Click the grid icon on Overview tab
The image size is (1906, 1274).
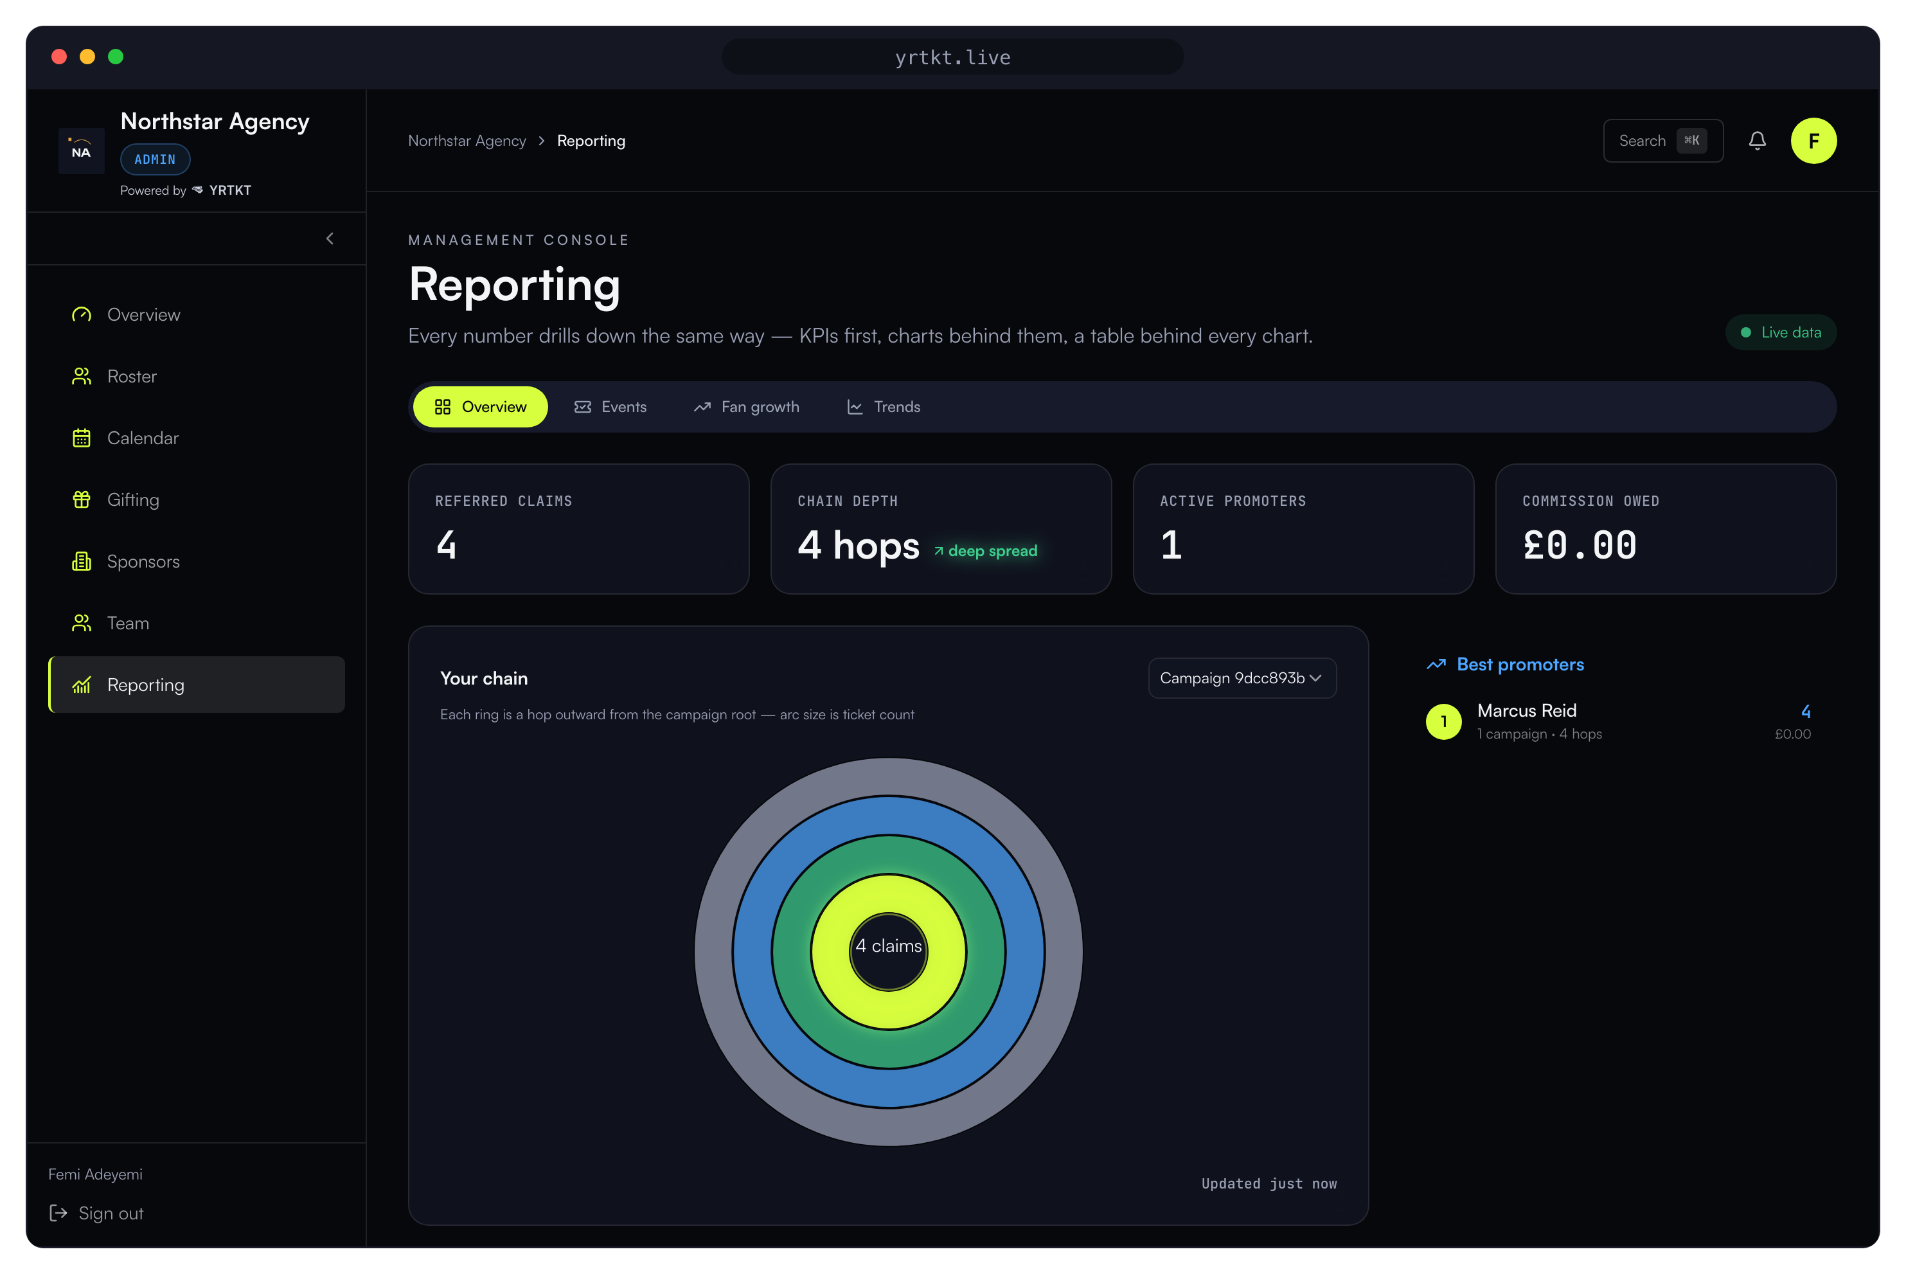(443, 407)
